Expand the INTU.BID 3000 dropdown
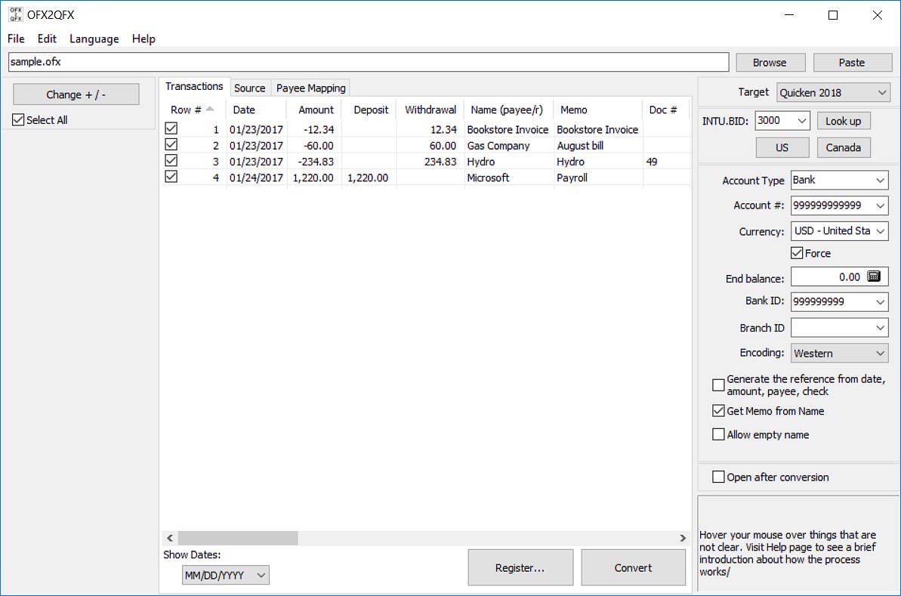 802,121
